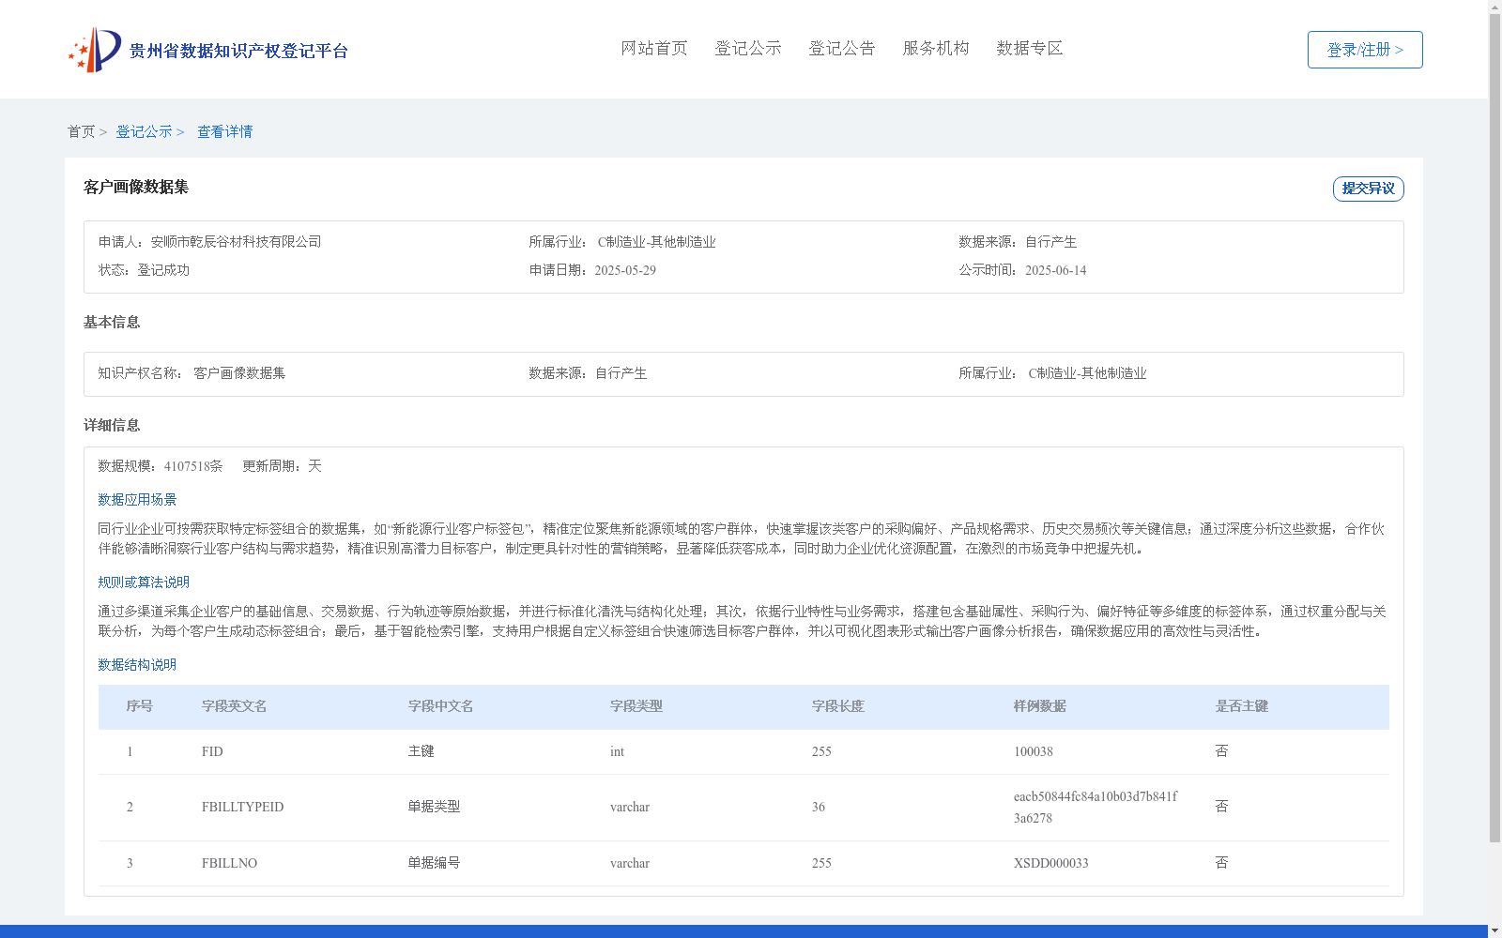
Task: Open the 登记公告 menu item
Action: coord(842,48)
